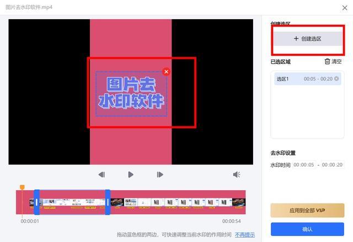Click 应用到全部 VIP button

tap(307, 210)
